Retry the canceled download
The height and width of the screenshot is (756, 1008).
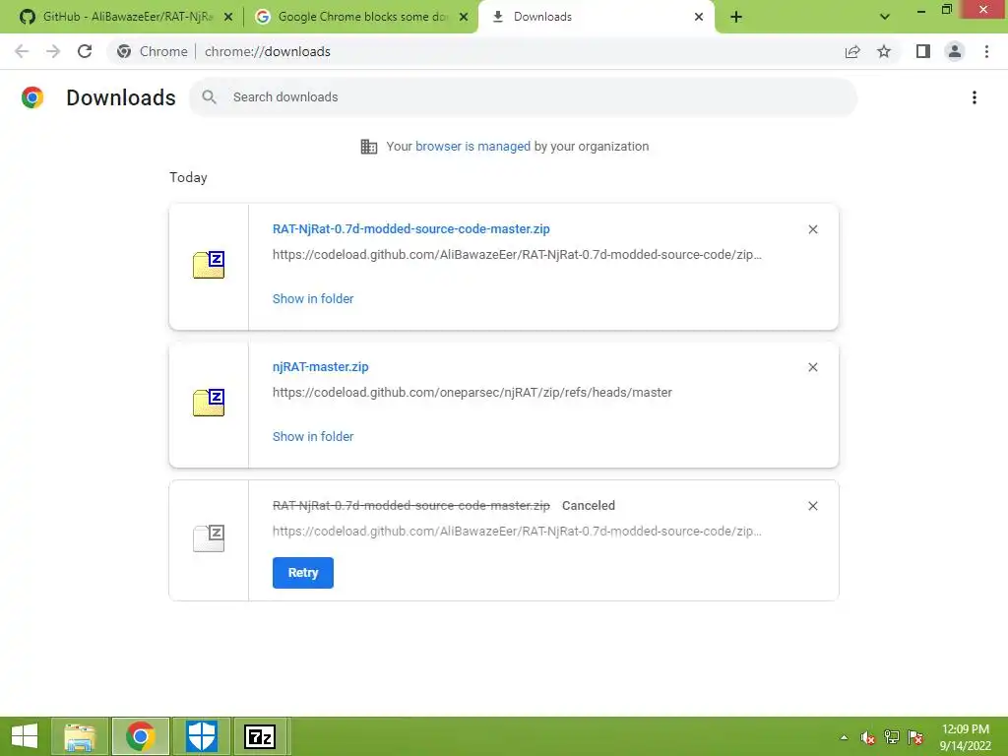pos(303,572)
